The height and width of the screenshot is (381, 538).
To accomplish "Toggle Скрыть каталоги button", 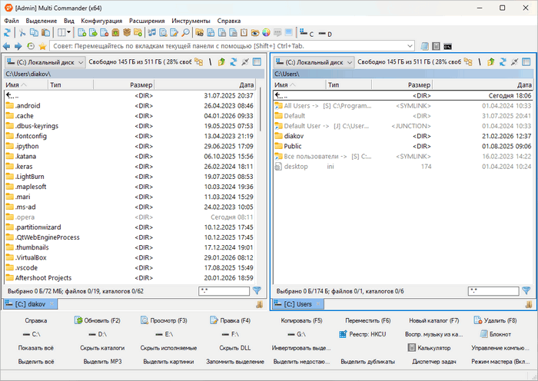I will [x=102, y=348].
